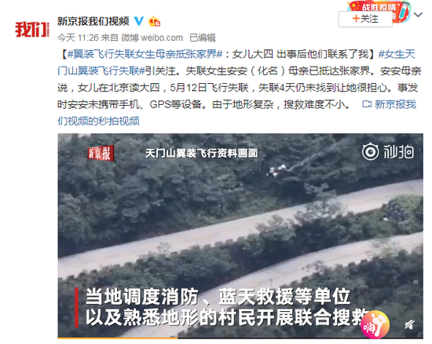Seek on the video progress bar
The height and width of the screenshot is (344, 432).
pos(240,338)
